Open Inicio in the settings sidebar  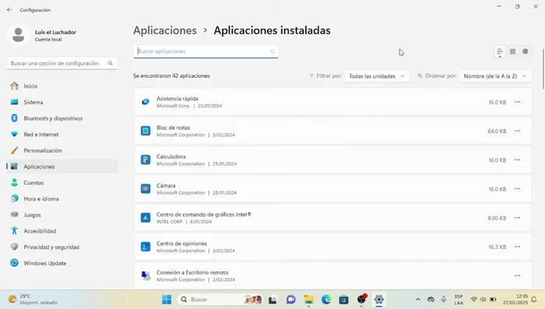(62, 86)
